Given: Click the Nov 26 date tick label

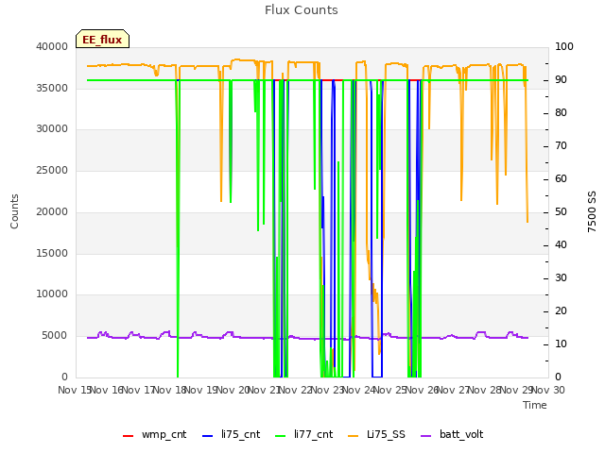Looking at the screenshot, I should point(423,390).
